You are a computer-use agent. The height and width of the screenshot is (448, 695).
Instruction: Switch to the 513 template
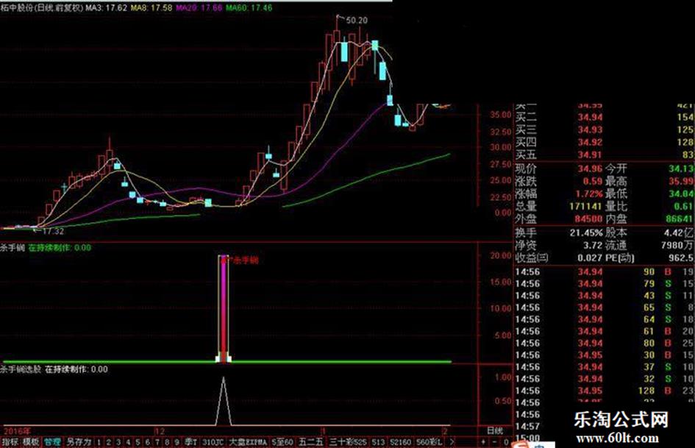pos(378,442)
